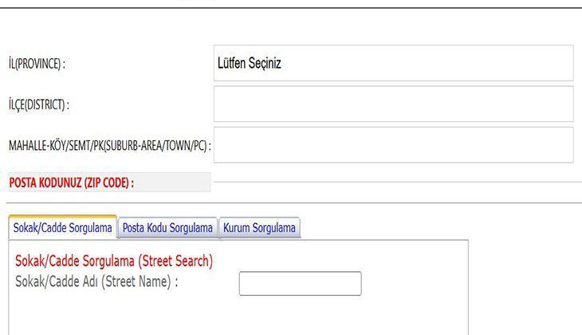Click the MAHALLE-KÖY/SEMT/PK label text
582x335 pixels.
(108, 146)
